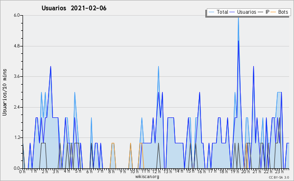Click the '23 h' x-axis label
Image resolution: width=294 pixels, height=181 pixels.
click(279, 172)
